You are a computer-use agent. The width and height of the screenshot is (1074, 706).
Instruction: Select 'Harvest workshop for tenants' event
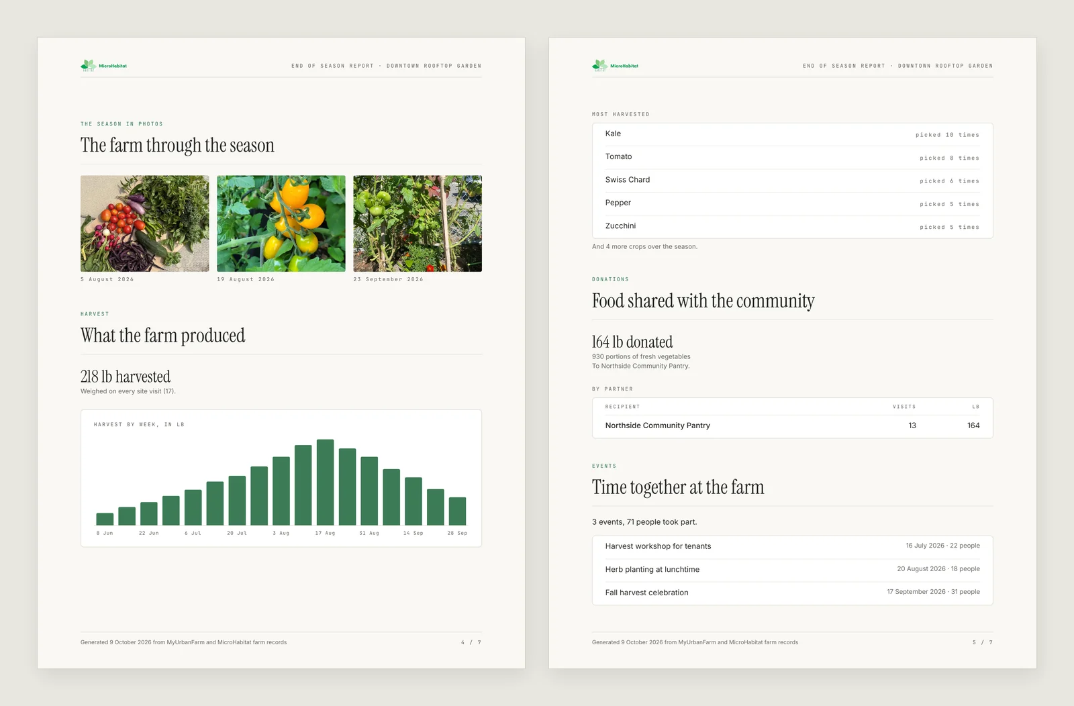tap(792, 546)
